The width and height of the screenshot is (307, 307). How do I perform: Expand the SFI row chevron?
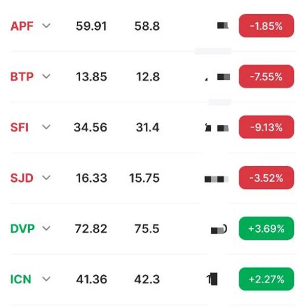[47, 127]
